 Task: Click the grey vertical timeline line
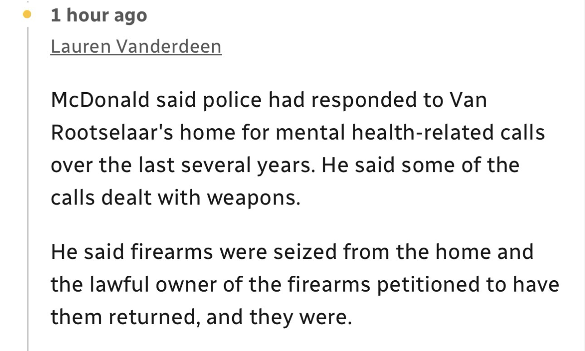(x=28, y=181)
